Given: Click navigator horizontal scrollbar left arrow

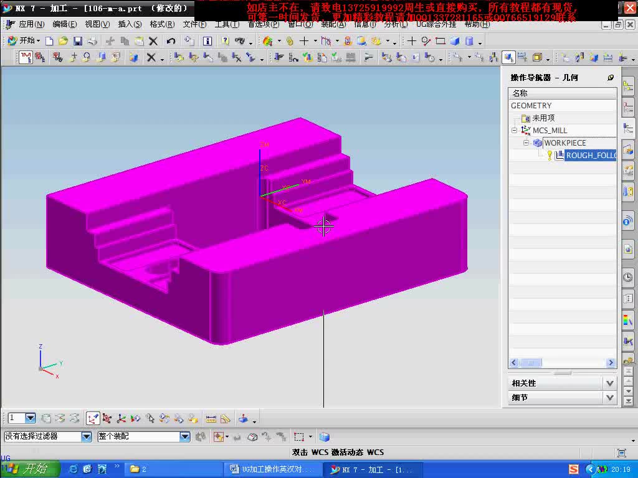Looking at the screenshot, I should [x=514, y=363].
